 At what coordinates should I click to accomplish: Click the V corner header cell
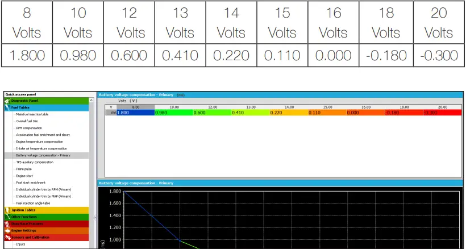[111, 107]
